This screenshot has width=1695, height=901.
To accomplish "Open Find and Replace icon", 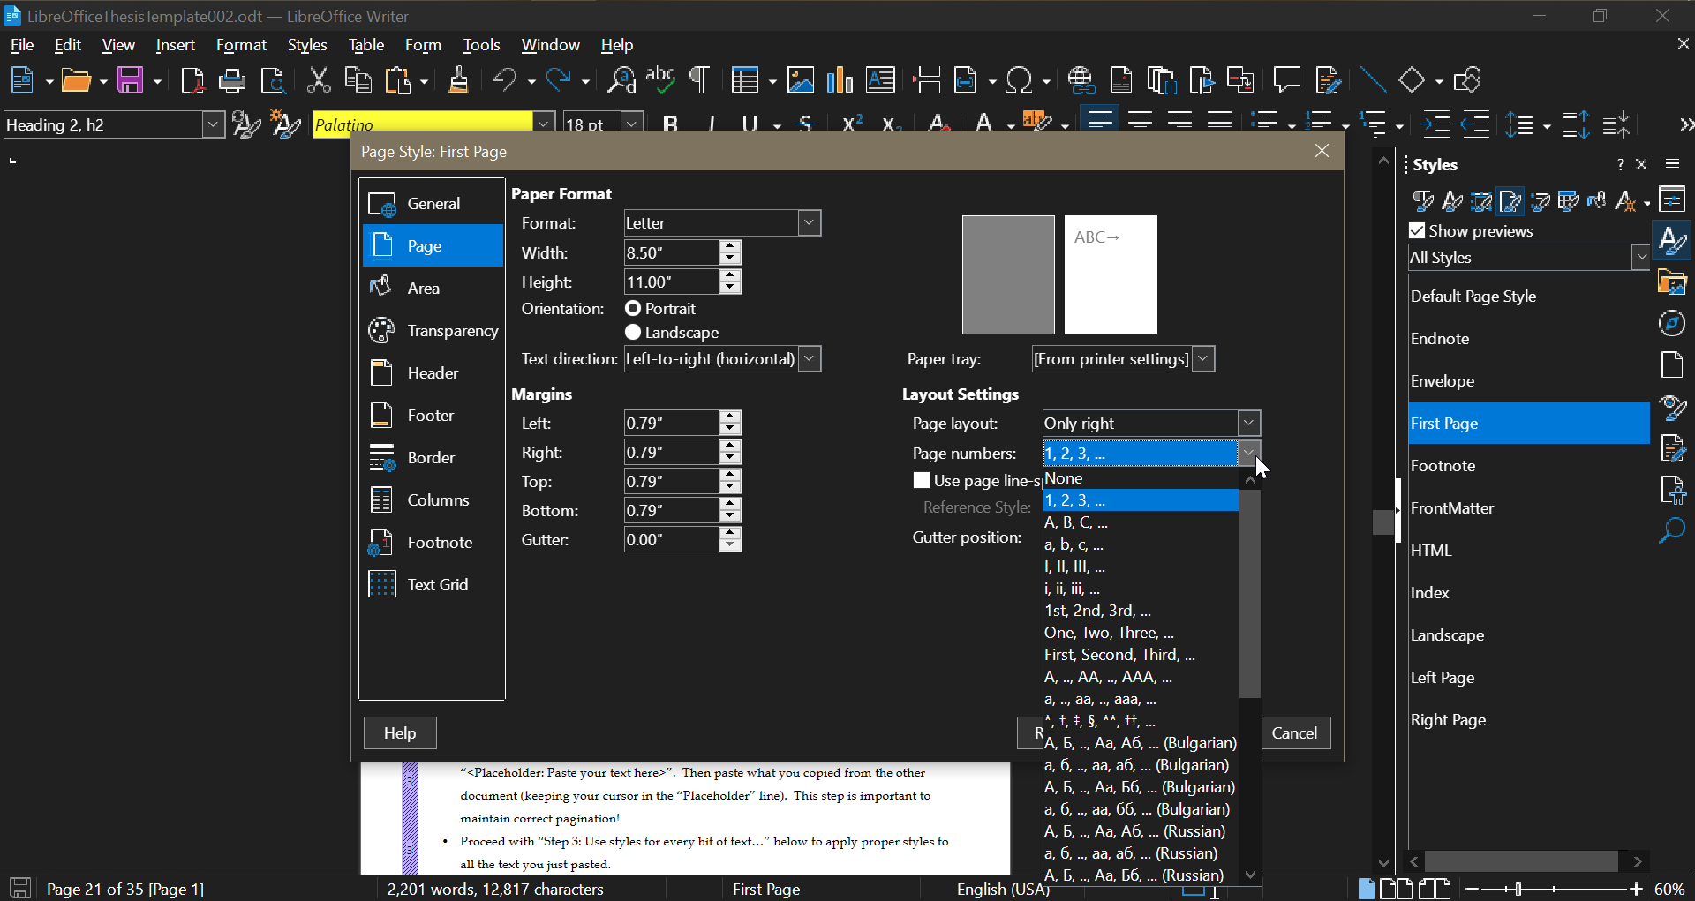I will (621, 80).
